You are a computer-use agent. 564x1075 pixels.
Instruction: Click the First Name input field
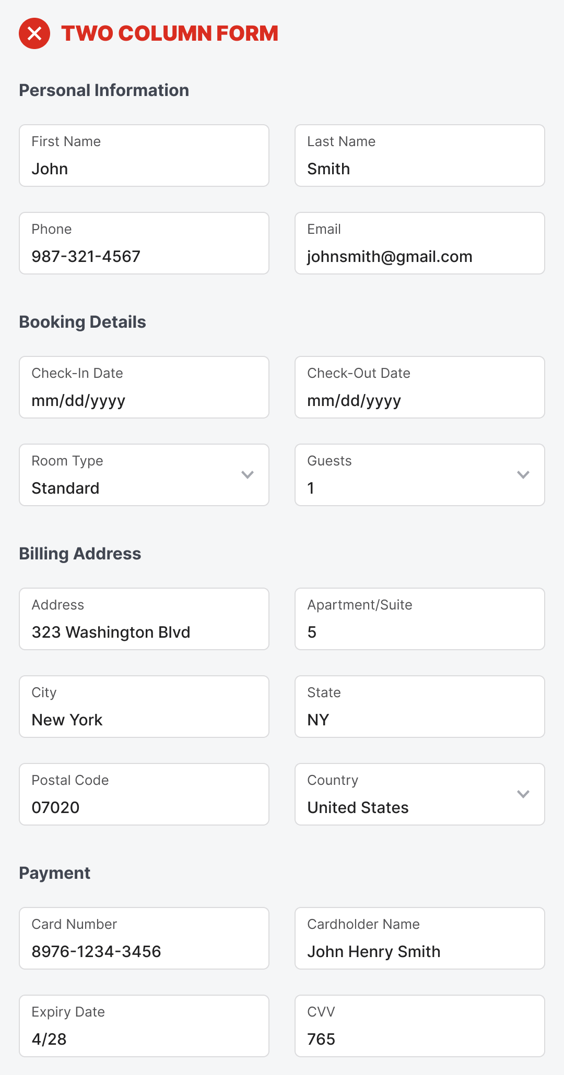pyautogui.click(x=144, y=156)
